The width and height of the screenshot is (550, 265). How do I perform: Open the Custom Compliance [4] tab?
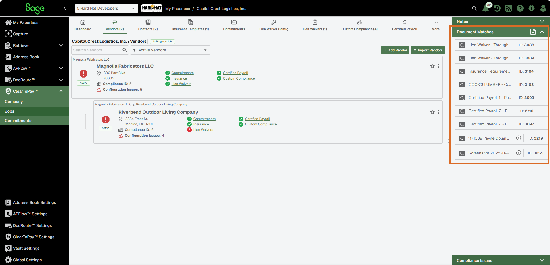pos(359,25)
